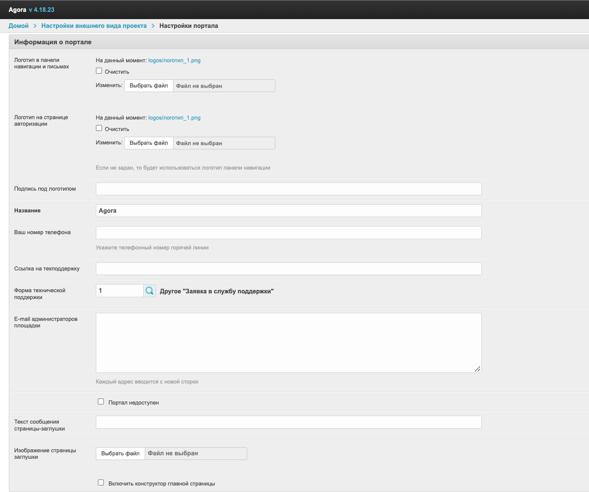
Task: Click the Agora title in header
Action: [x=18, y=10]
